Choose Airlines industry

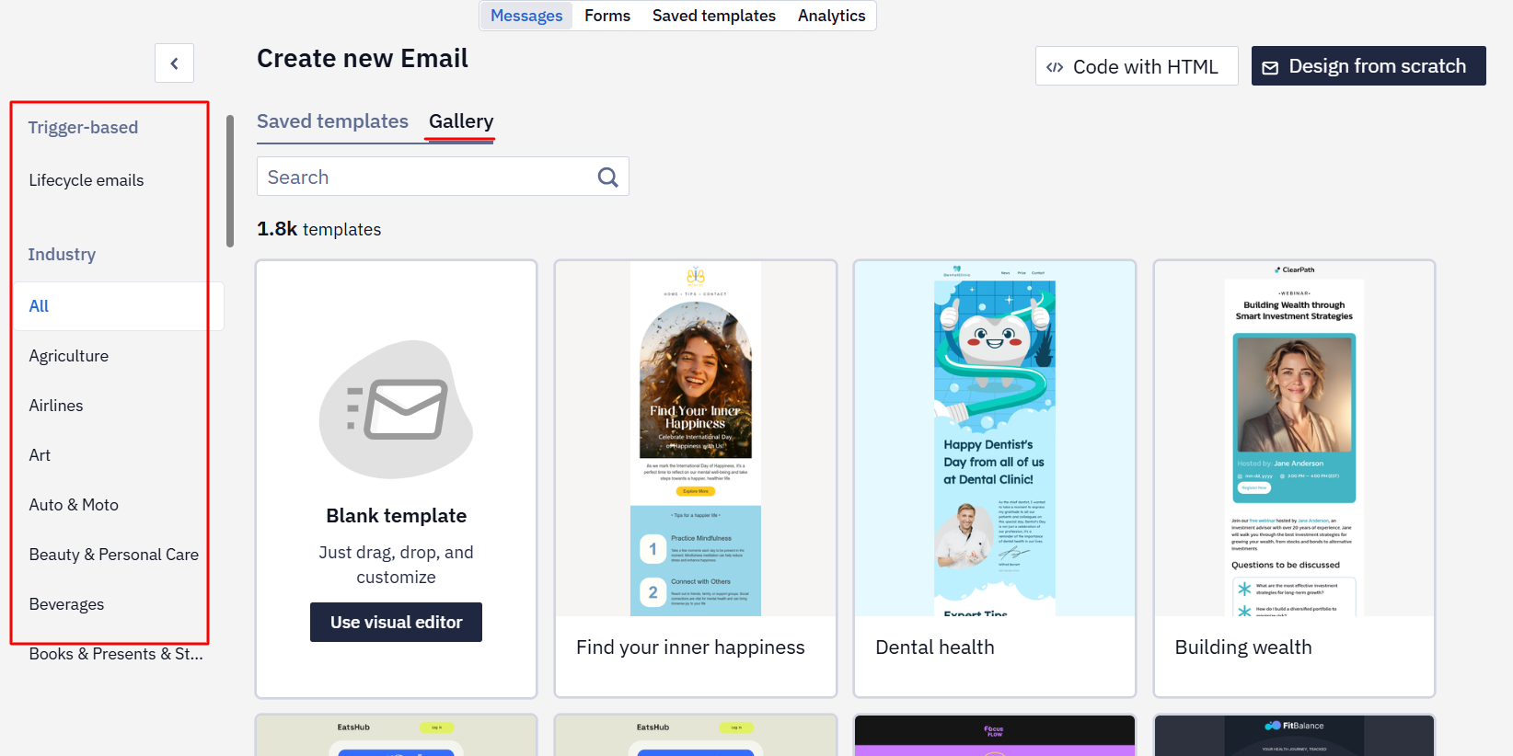point(56,406)
